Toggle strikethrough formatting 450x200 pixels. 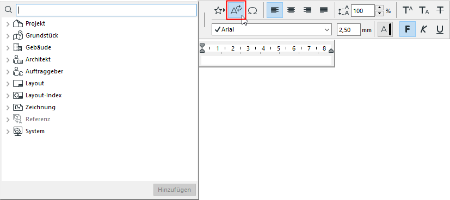coord(440,11)
